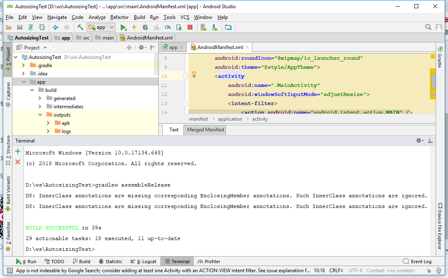Open the TODO tool window button
448x278 pixels.
pos(54,262)
